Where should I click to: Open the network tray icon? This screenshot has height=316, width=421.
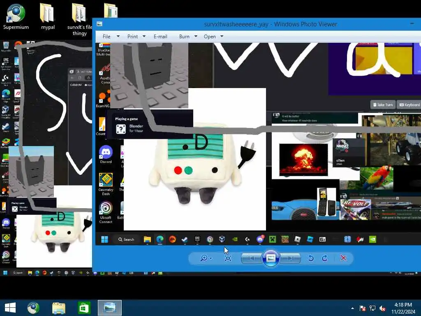pos(372,308)
